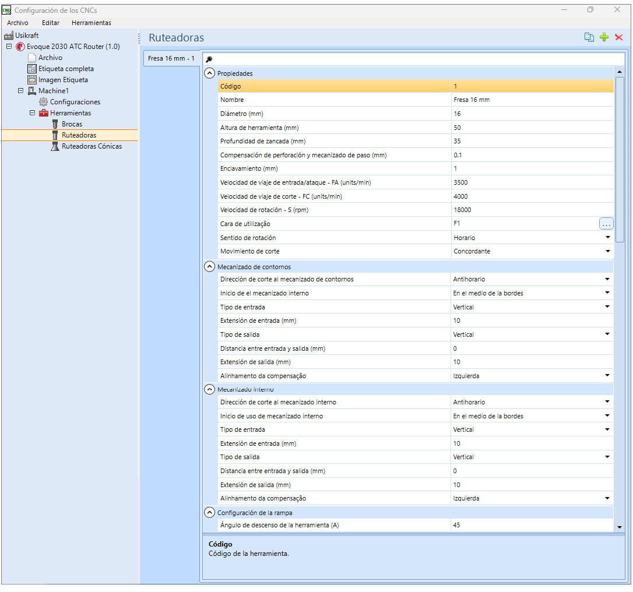Collapse the Propiedades section
Viewport: 633px width, 592px height.
pyautogui.click(x=209, y=73)
